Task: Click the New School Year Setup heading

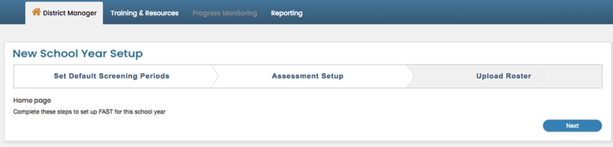Action: 78,53
